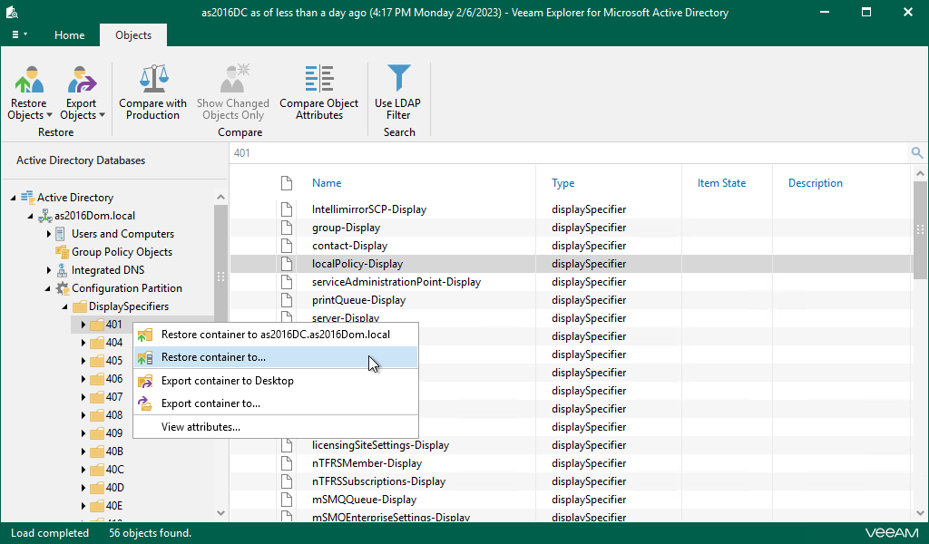Collapse the Configuration Partition node

pyautogui.click(x=49, y=288)
